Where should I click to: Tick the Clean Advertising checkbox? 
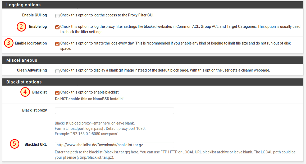point(57,71)
